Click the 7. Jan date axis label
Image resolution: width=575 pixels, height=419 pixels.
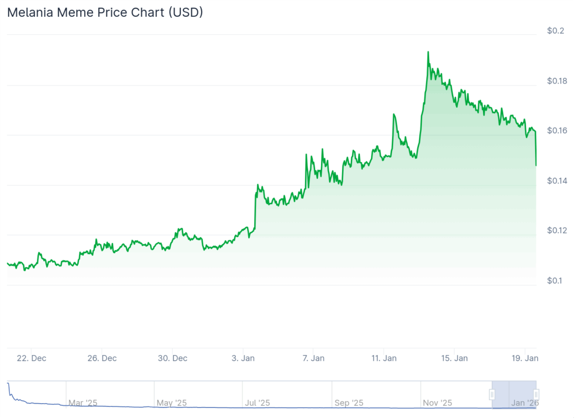tap(313, 358)
